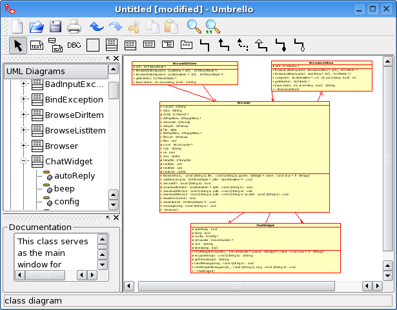The height and width of the screenshot is (310, 397).
Task: Choose the Text label tool
Action: (37, 46)
